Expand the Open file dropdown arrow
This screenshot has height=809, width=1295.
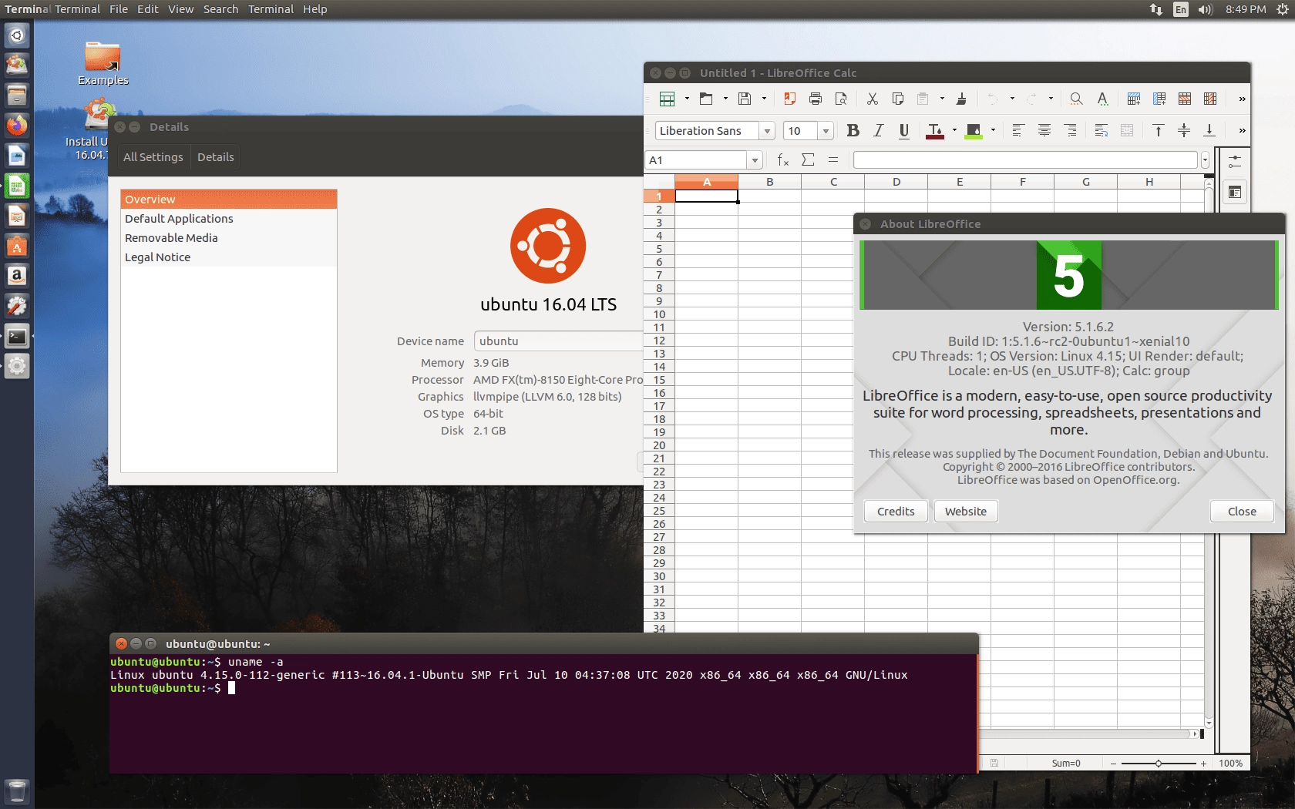[x=725, y=99]
